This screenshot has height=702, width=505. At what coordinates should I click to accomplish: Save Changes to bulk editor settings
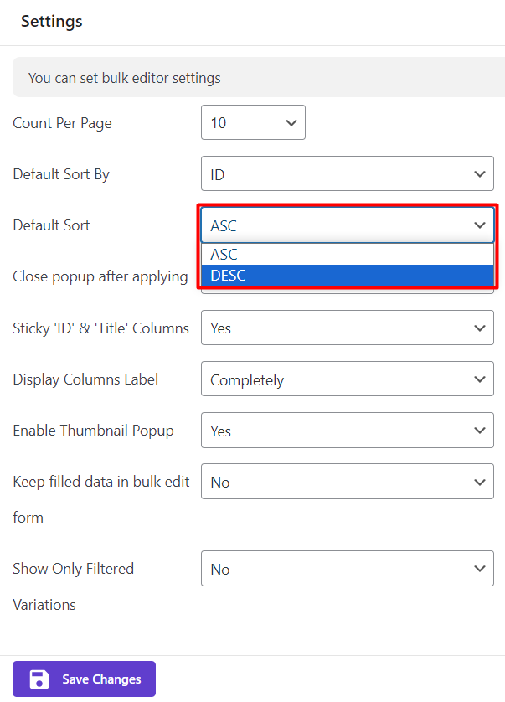84,679
